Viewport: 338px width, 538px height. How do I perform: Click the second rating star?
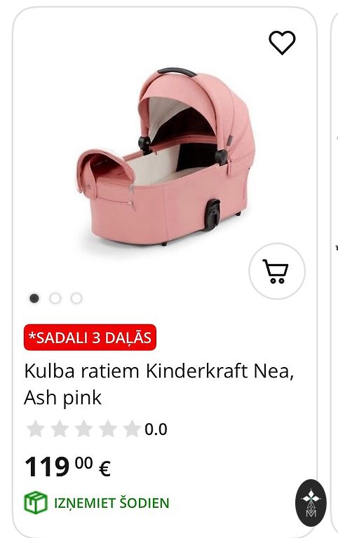60,429
